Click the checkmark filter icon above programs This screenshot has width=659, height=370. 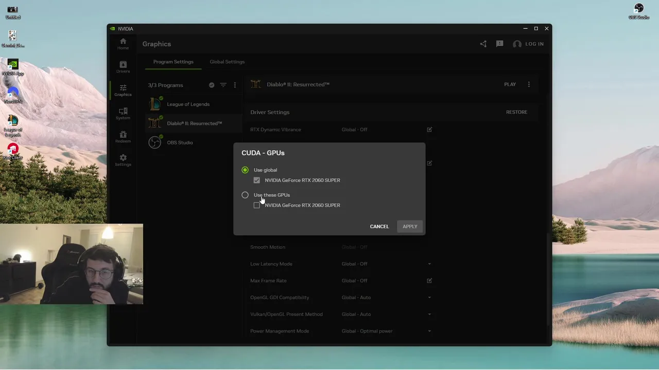point(212,85)
